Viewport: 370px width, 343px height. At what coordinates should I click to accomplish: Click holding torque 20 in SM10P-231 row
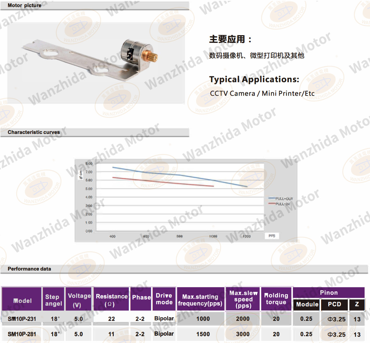(276, 319)
